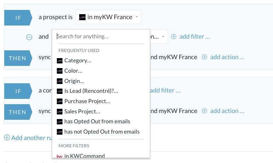Pick Purchase Project… filter option
273x163 pixels.
87,101
